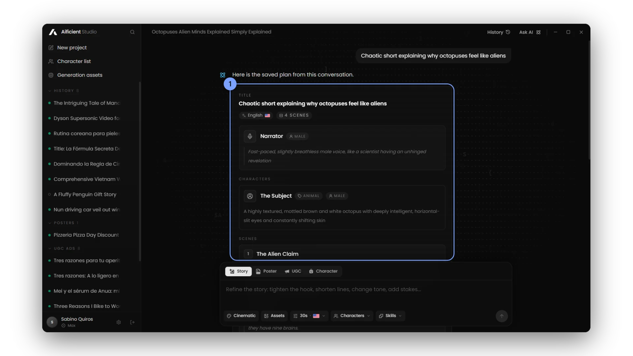The image size is (633, 356).
Task: Click the narrator microphone icon
Action: (250, 136)
